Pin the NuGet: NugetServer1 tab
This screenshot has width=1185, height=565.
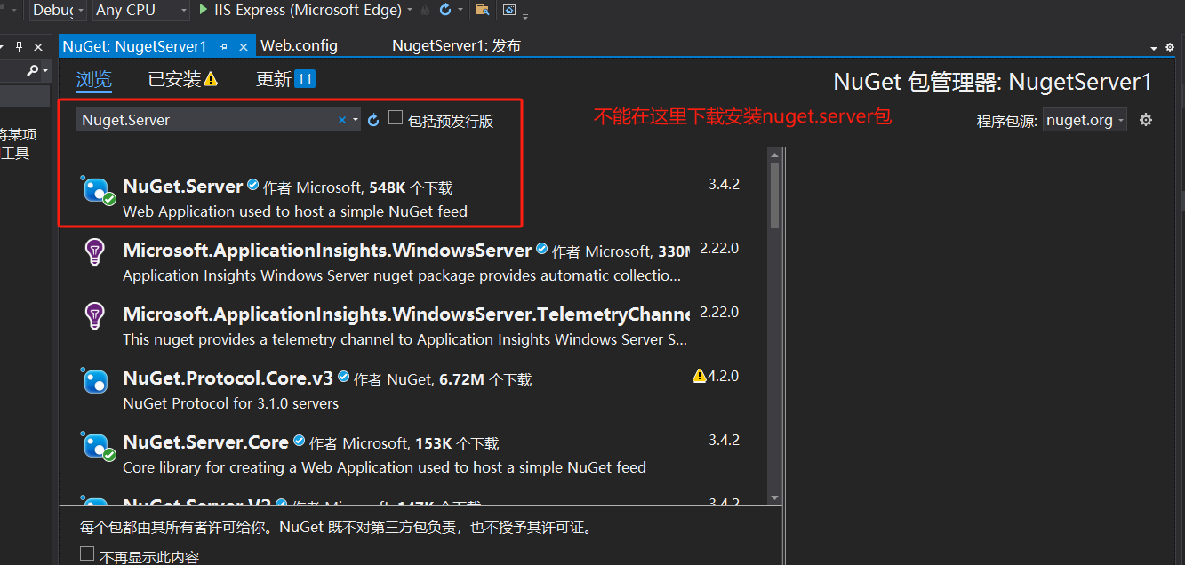[224, 46]
